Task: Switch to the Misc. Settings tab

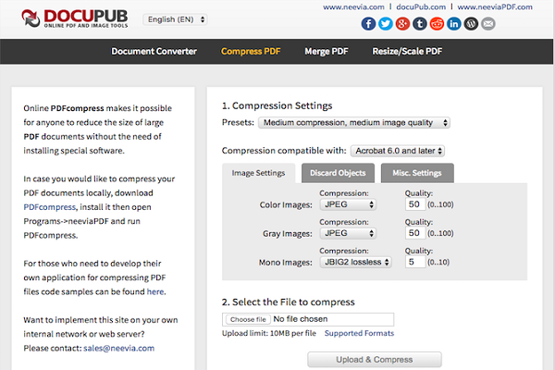Action: pos(417,173)
